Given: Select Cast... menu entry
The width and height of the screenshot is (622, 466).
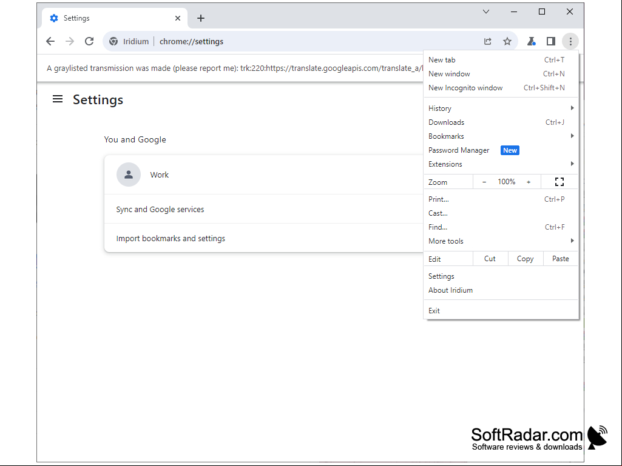Looking at the screenshot, I should (x=501, y=213).
